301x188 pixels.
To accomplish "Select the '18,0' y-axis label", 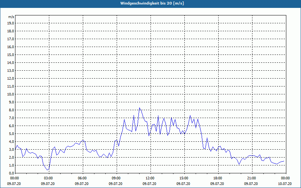I will (x=11, y=31).
